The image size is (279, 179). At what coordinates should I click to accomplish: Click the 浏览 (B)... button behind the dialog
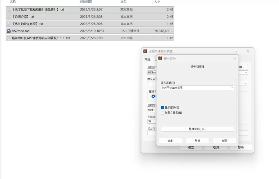point(243,67)
